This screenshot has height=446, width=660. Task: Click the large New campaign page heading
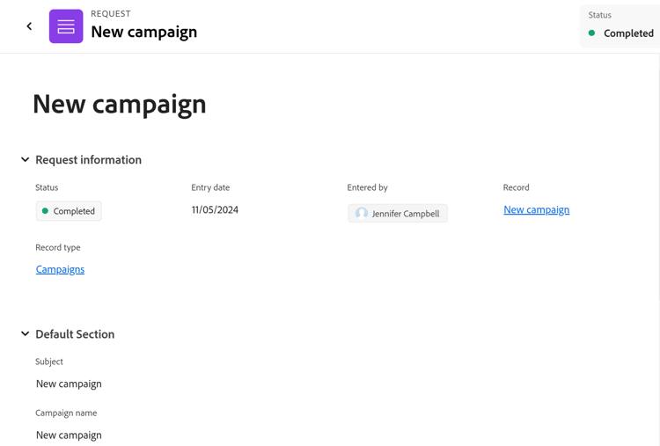point(120,104)
